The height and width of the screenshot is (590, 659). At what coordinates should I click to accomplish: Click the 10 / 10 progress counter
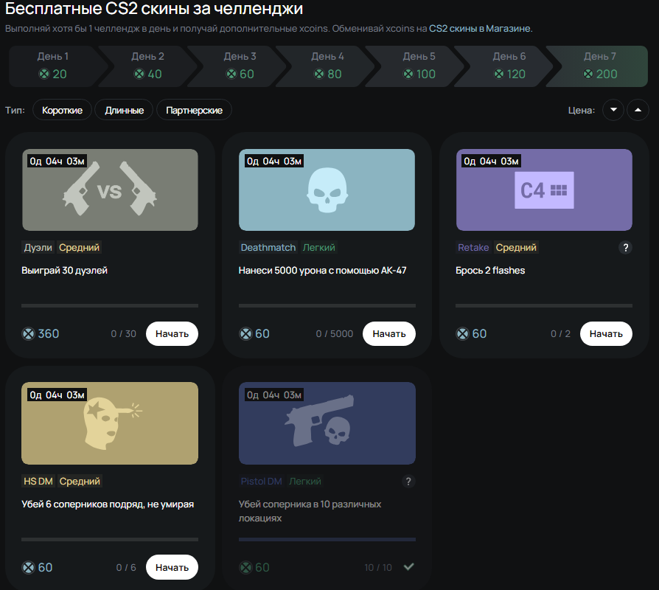pos(378,567)
